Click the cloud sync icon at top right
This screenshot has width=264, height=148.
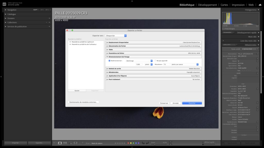tap(260, 5)
